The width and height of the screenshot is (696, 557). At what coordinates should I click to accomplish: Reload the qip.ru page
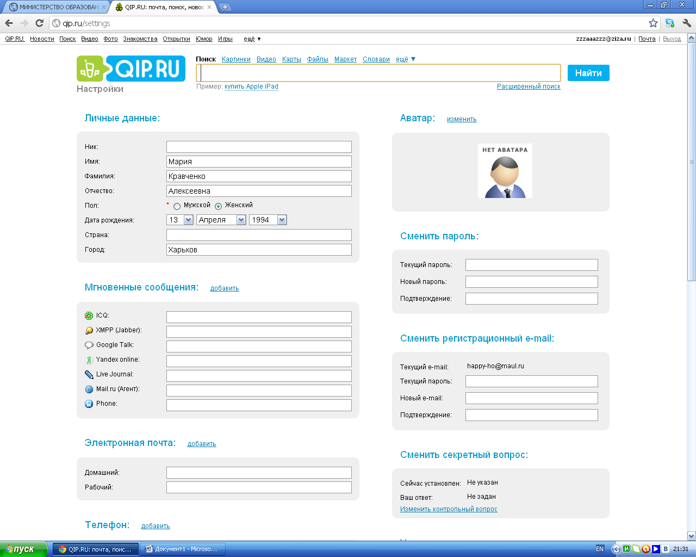(x=39, y=23)
